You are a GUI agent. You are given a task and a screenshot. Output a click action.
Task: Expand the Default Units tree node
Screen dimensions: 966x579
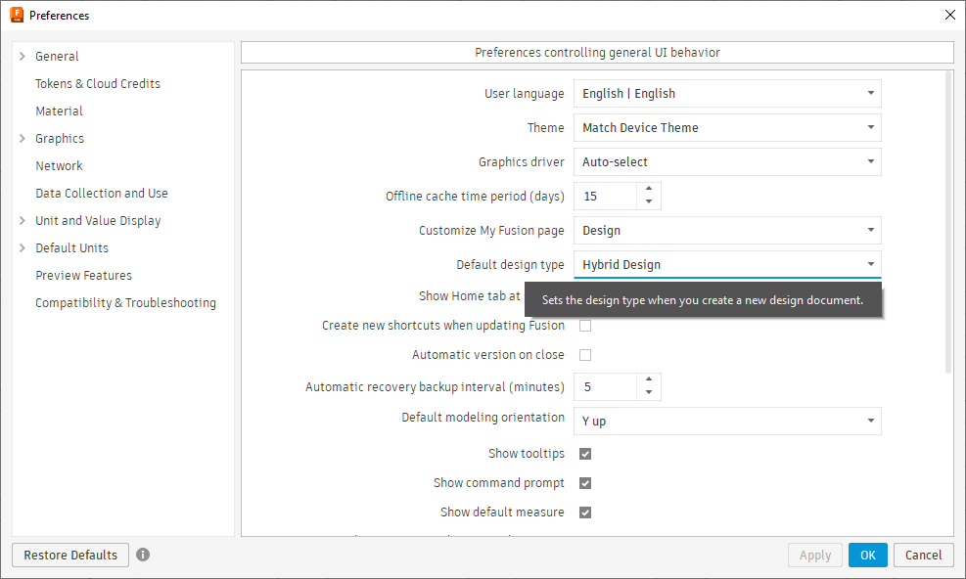23,248
